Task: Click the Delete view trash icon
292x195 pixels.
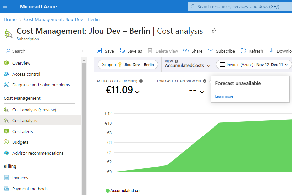Action: tap(150, 51)
